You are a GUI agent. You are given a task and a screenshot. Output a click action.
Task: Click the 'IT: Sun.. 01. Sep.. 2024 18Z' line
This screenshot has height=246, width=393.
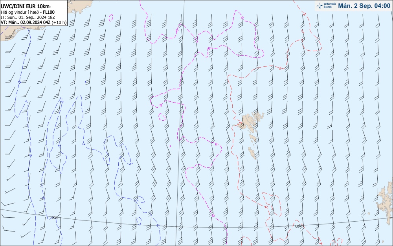tap(28, 17)
